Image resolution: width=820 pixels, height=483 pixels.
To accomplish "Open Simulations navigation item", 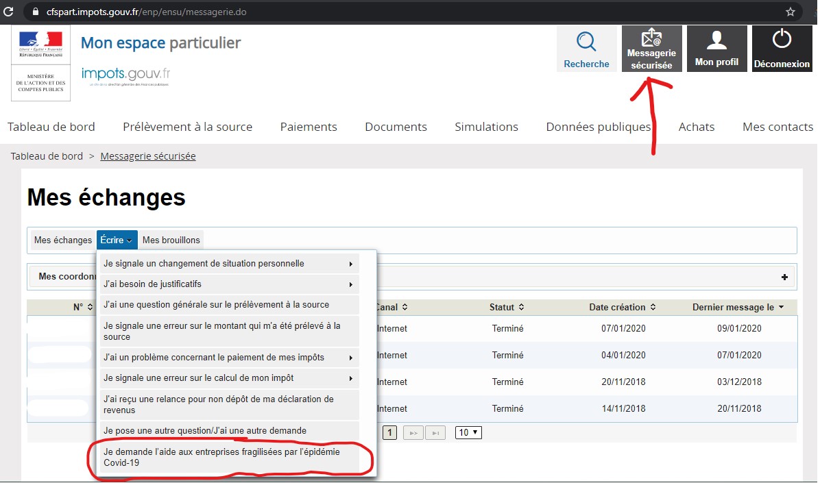I will click(486, 127).
